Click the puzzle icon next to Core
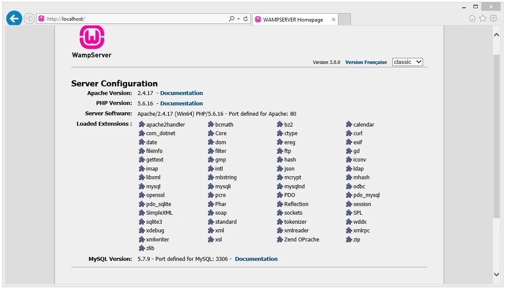Image resolution: width=508 pixels, height=298 pixels. (x=211, y=133)
